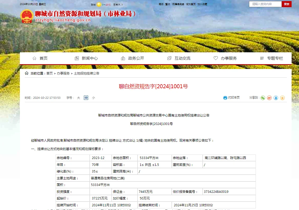Image resolution: width=299 pixels, height=210 pixels.
Task: Open 土地招拍挂牌公告 breadcrumb link
Action: pos(87,73)
